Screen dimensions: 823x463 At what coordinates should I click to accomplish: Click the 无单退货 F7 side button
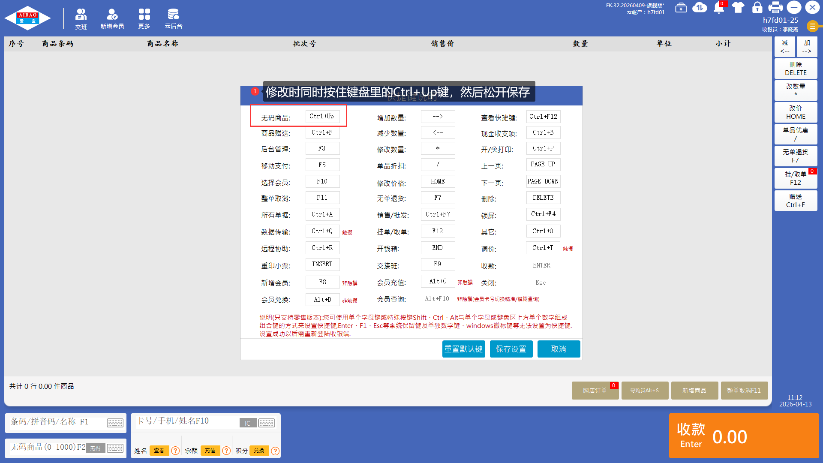click(x=795, y=156)
